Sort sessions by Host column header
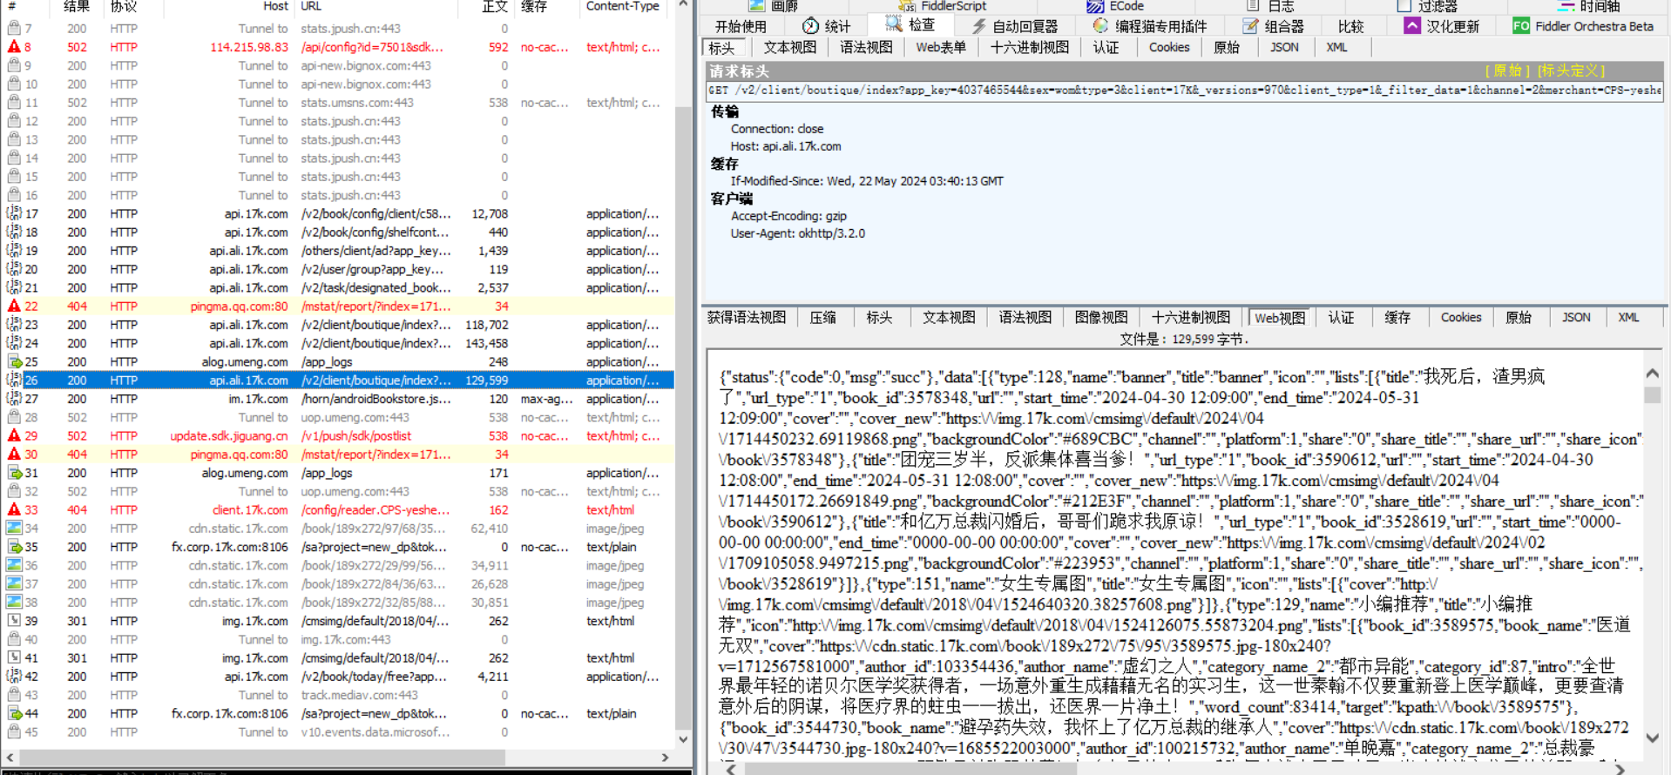This screenshot has height=775, width=1671. click(x=275, y=6)
